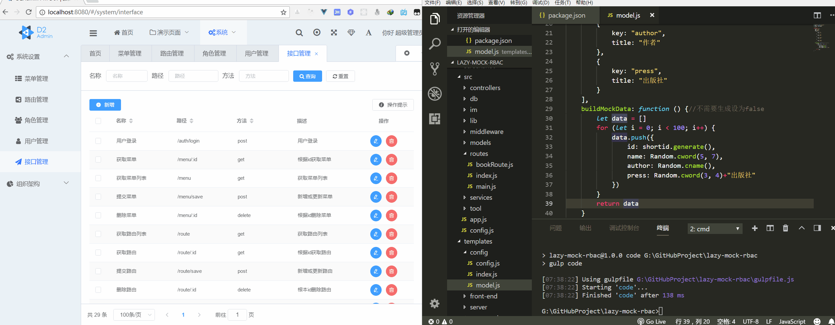
Task: Toggle the D2 Admin sidebar hamburger menu
Action: pyautogui.click(x=93, y=33)
